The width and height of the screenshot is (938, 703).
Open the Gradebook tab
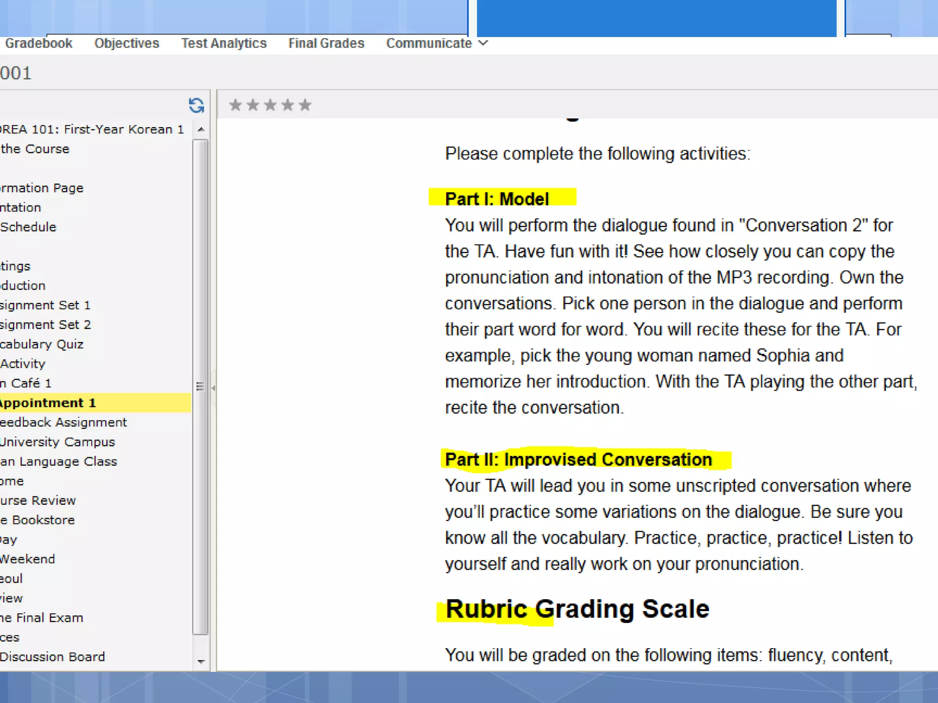[x=38, y=43]
